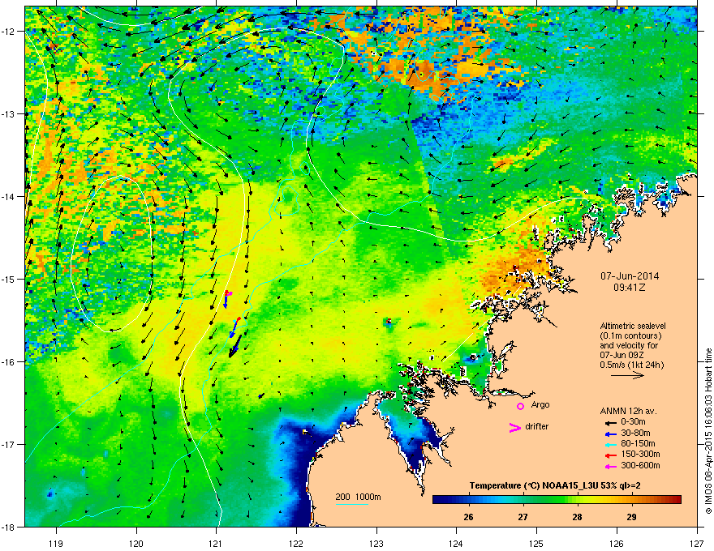Click longitude axis label 124

pos(456,543)
